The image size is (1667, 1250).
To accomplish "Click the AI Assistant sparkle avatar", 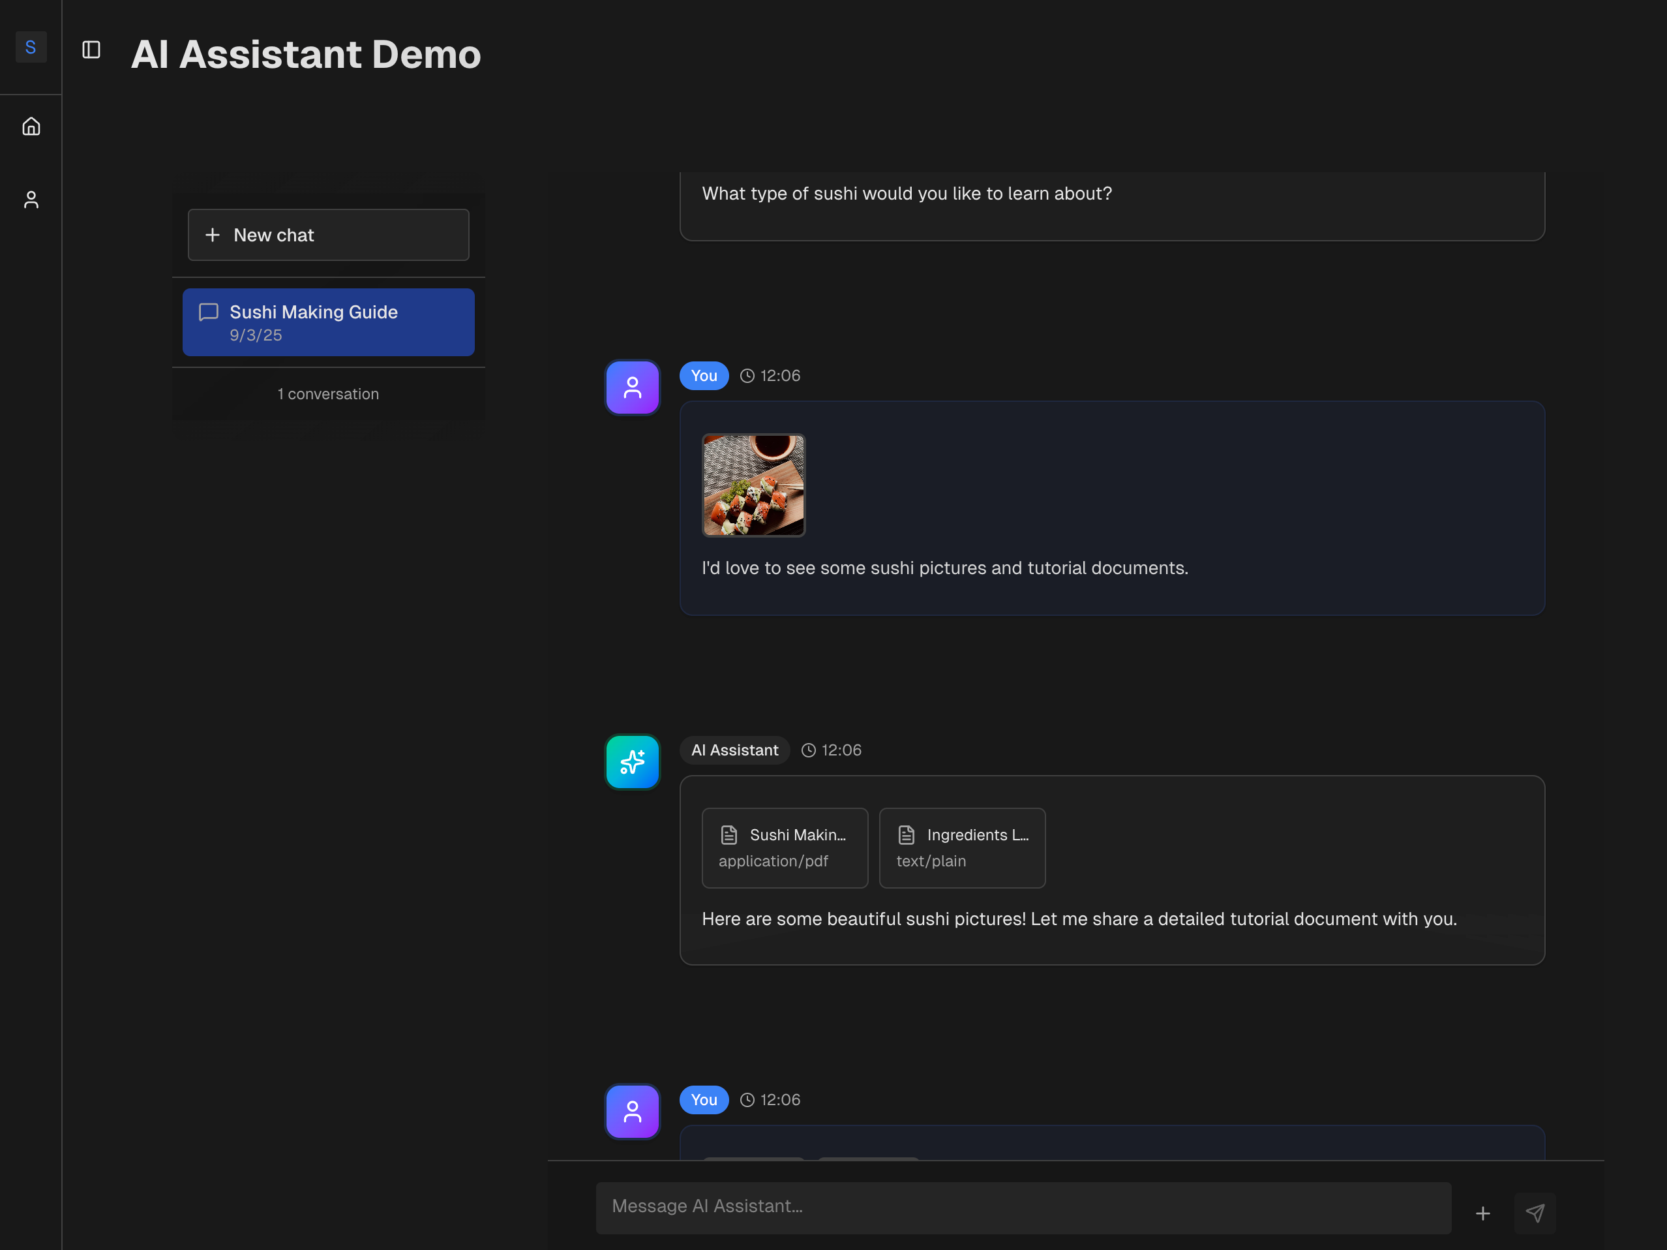I will [x=631, y=762].
